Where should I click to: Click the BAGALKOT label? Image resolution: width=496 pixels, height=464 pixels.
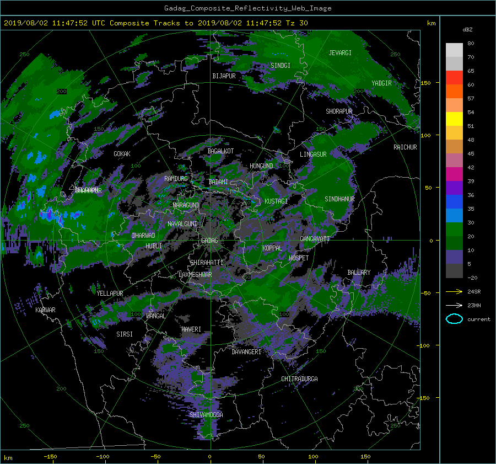[220, 151]
